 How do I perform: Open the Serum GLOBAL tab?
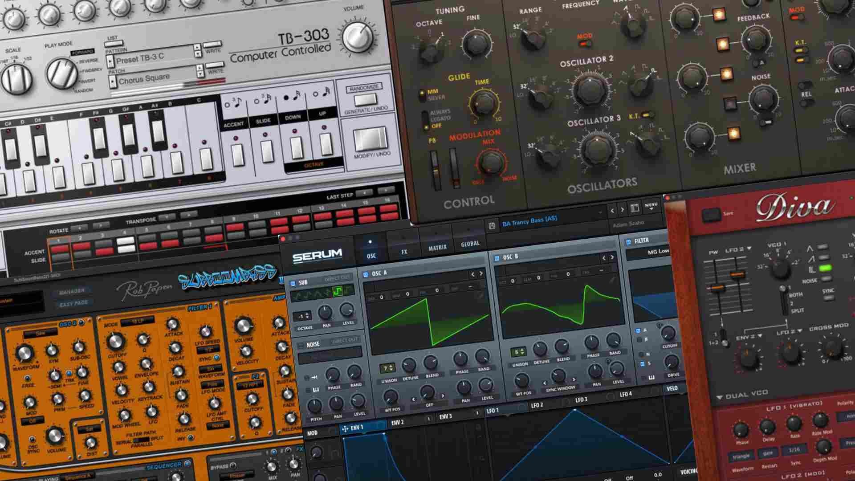(x=470, y=243)
